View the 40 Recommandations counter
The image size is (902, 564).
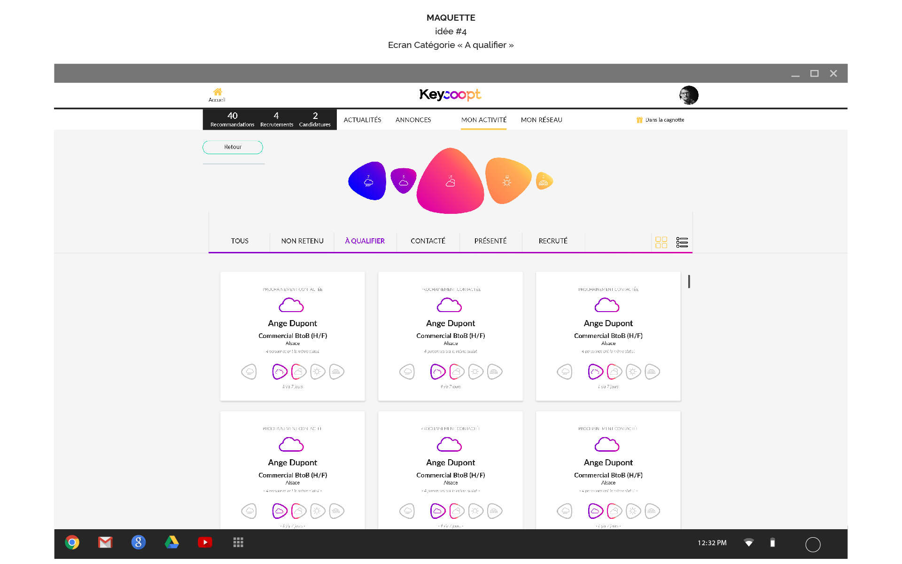point(232,119)
